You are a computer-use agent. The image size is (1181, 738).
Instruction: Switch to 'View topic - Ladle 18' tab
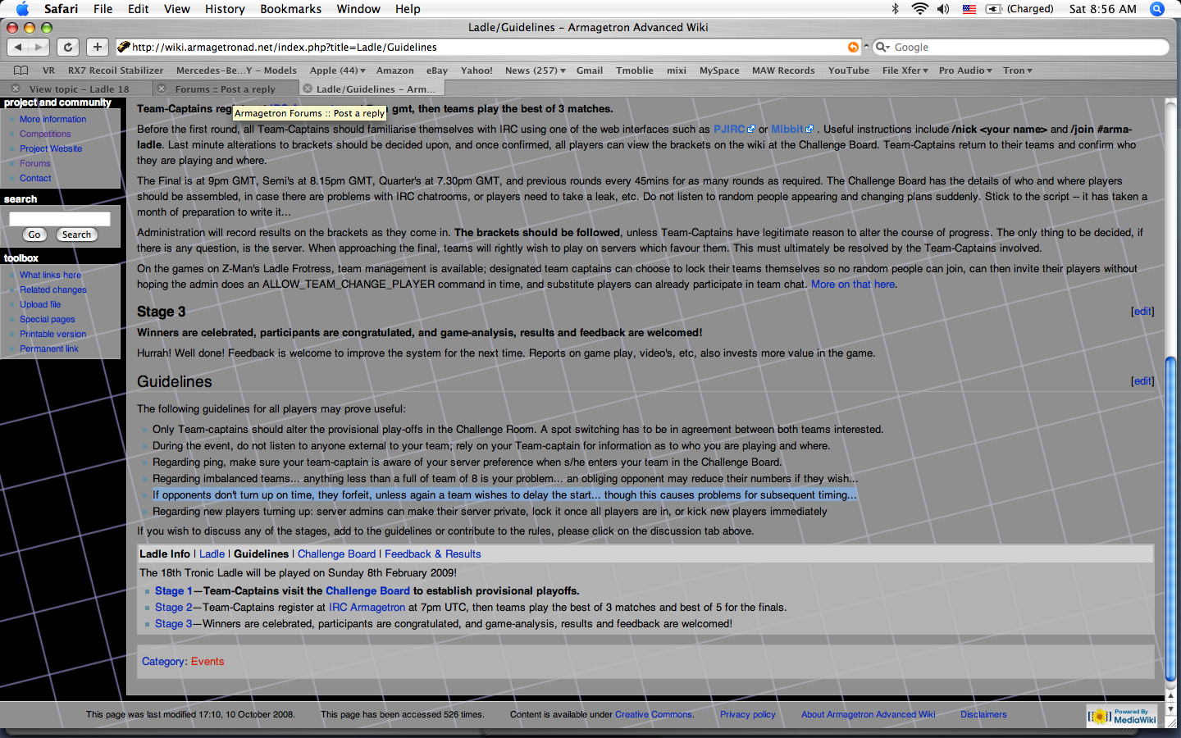point(79,89)
